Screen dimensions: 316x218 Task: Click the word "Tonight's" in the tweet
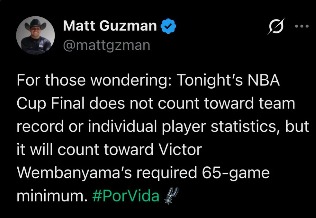[210, 81]
